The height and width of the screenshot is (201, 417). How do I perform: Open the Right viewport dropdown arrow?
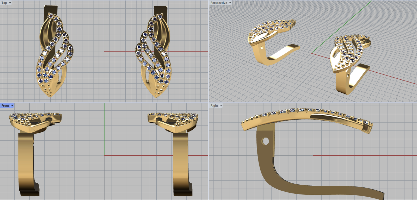pos(221,106)
